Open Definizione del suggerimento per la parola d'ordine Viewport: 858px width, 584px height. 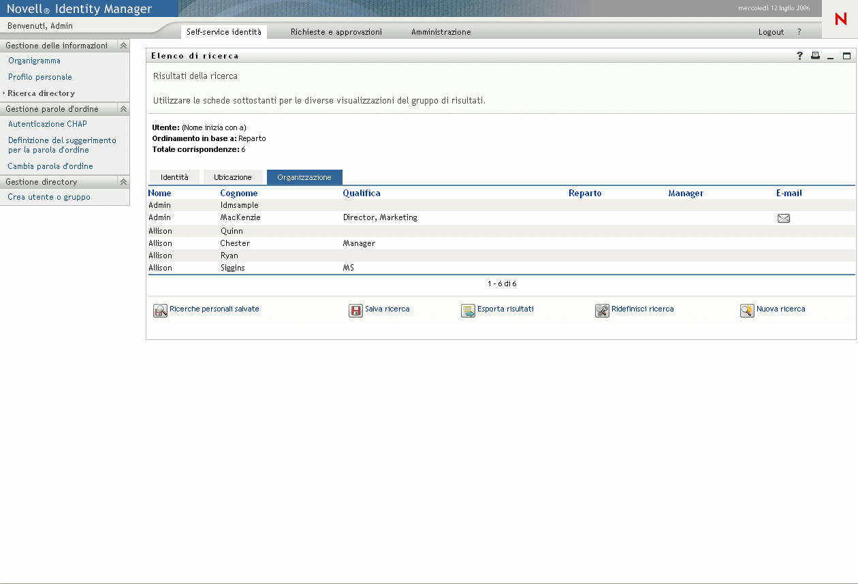pyautogui.click(x=62, y=145)
